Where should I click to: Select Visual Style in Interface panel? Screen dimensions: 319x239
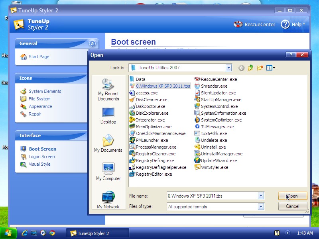[x=35, y=164]
